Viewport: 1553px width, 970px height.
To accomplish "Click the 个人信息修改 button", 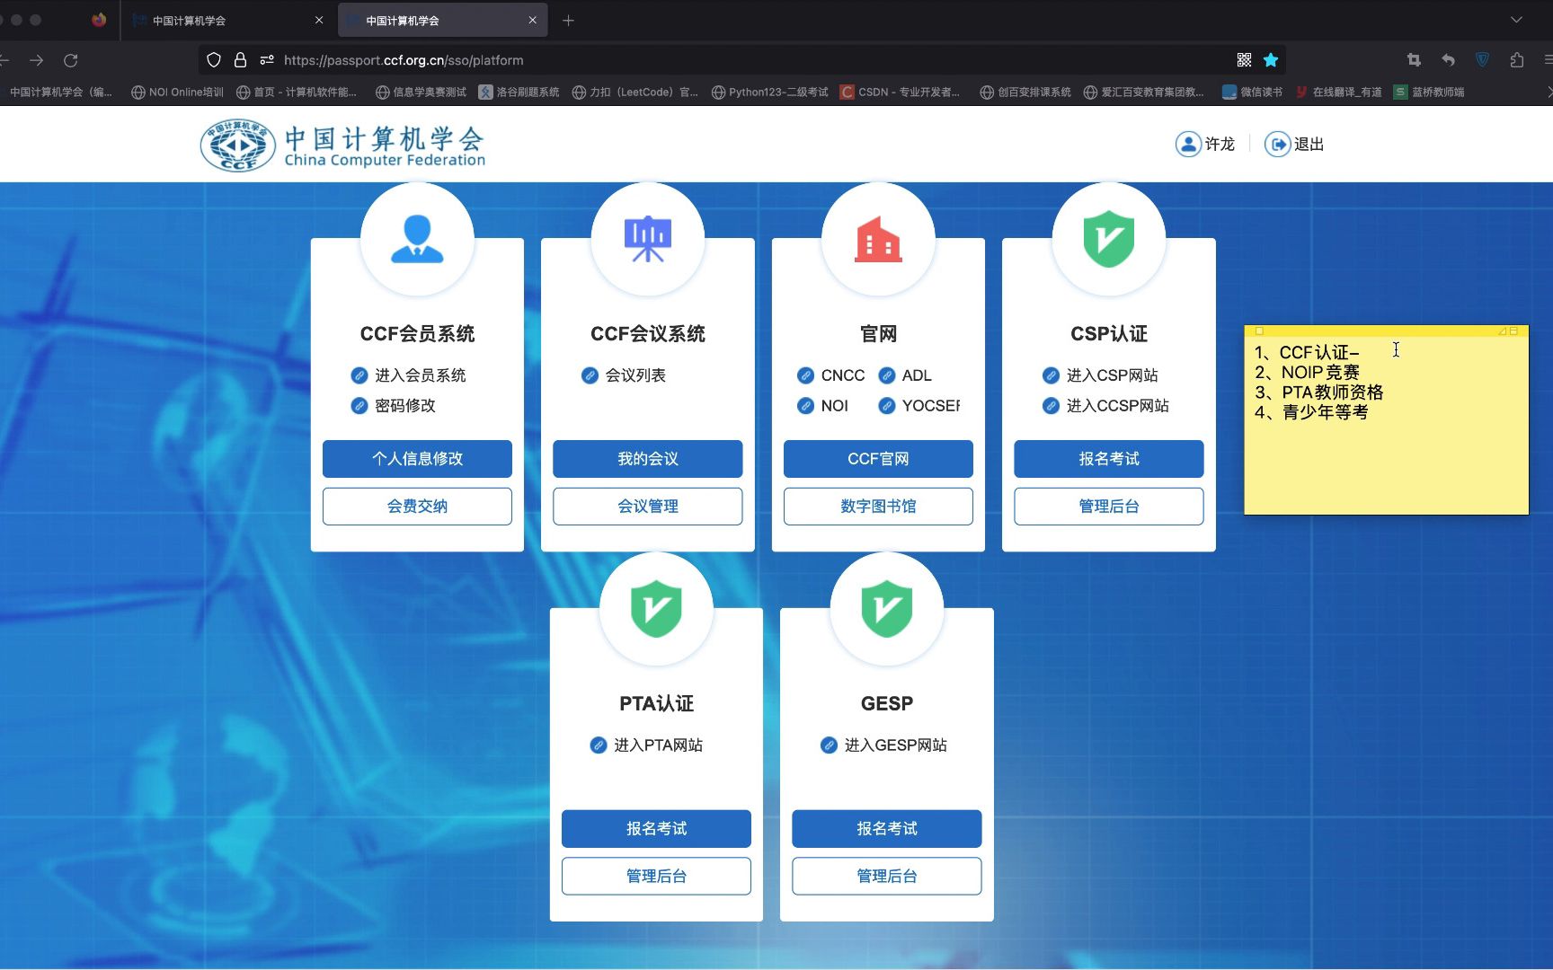I will (417, 459).
